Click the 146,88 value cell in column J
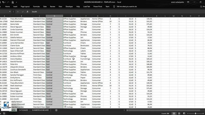The width and height of the screenshot is (205, 115). click(143, 64)
